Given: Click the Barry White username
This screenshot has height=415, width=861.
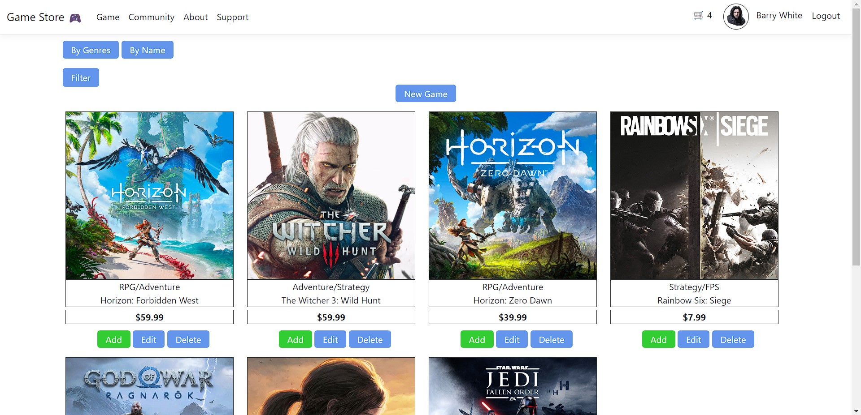Looking at the screenshot, I should pyautogui.click(x=779, y=15).
